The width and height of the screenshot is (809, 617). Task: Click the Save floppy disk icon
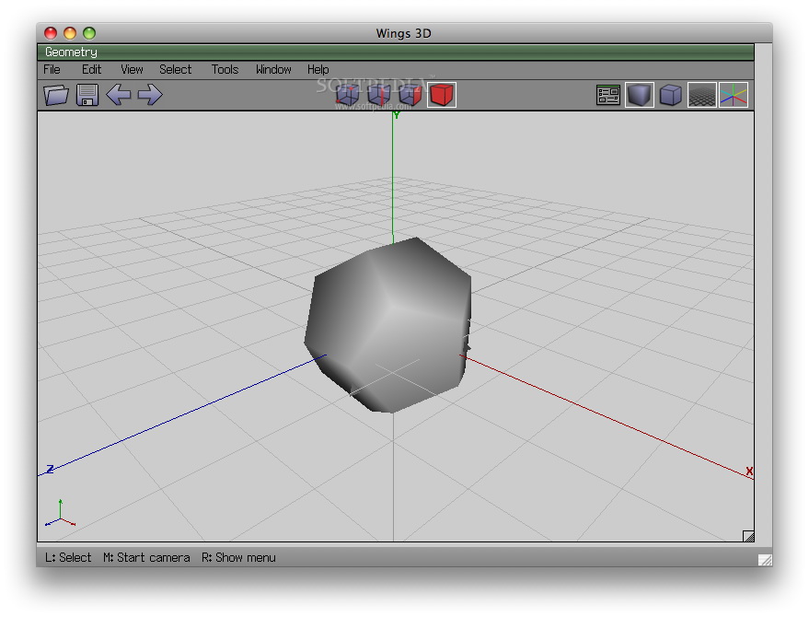point(87,95)
